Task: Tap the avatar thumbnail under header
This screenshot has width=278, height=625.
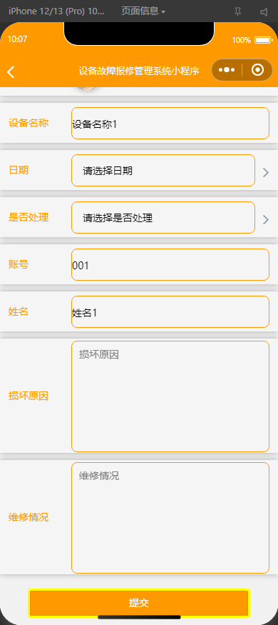Action: point(88,88)
